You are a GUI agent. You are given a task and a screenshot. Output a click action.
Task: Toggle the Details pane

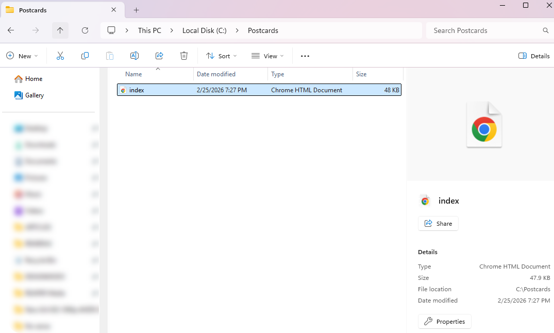(534, 56)
